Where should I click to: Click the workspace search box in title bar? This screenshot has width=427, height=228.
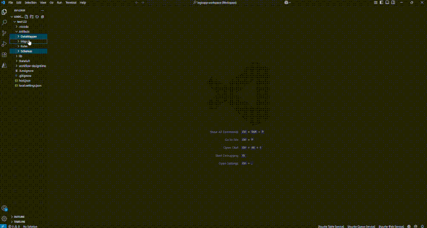pos(215,2)
